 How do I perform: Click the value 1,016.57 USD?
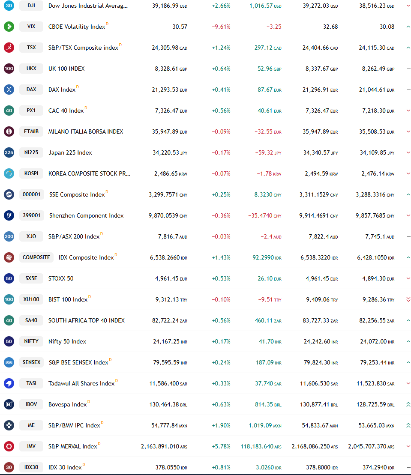click(x=265, y=6)
